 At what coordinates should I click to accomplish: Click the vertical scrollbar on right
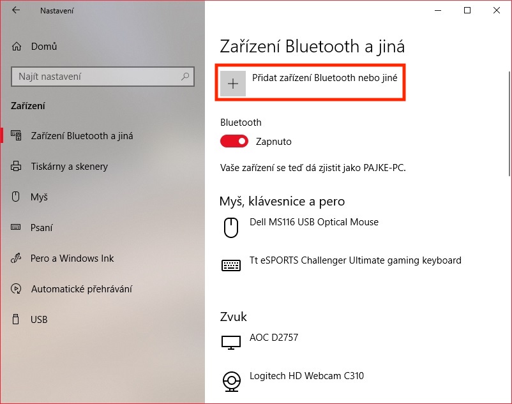(509, 124)
